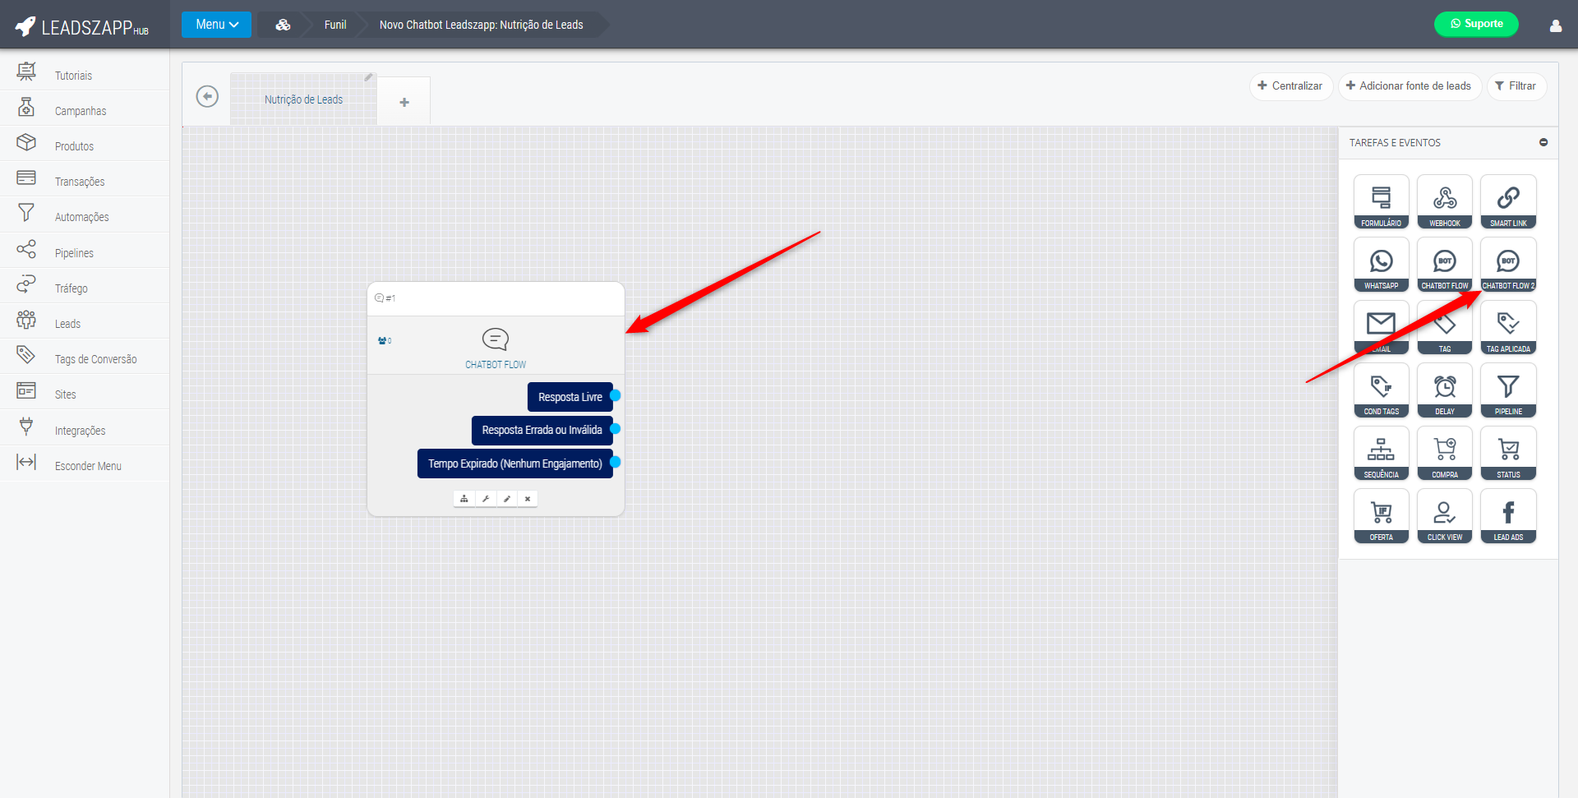Open Automações in the sidebar
Viewport: 1578px width, 798px height.
pyautogui.click(x=81, y=217)
